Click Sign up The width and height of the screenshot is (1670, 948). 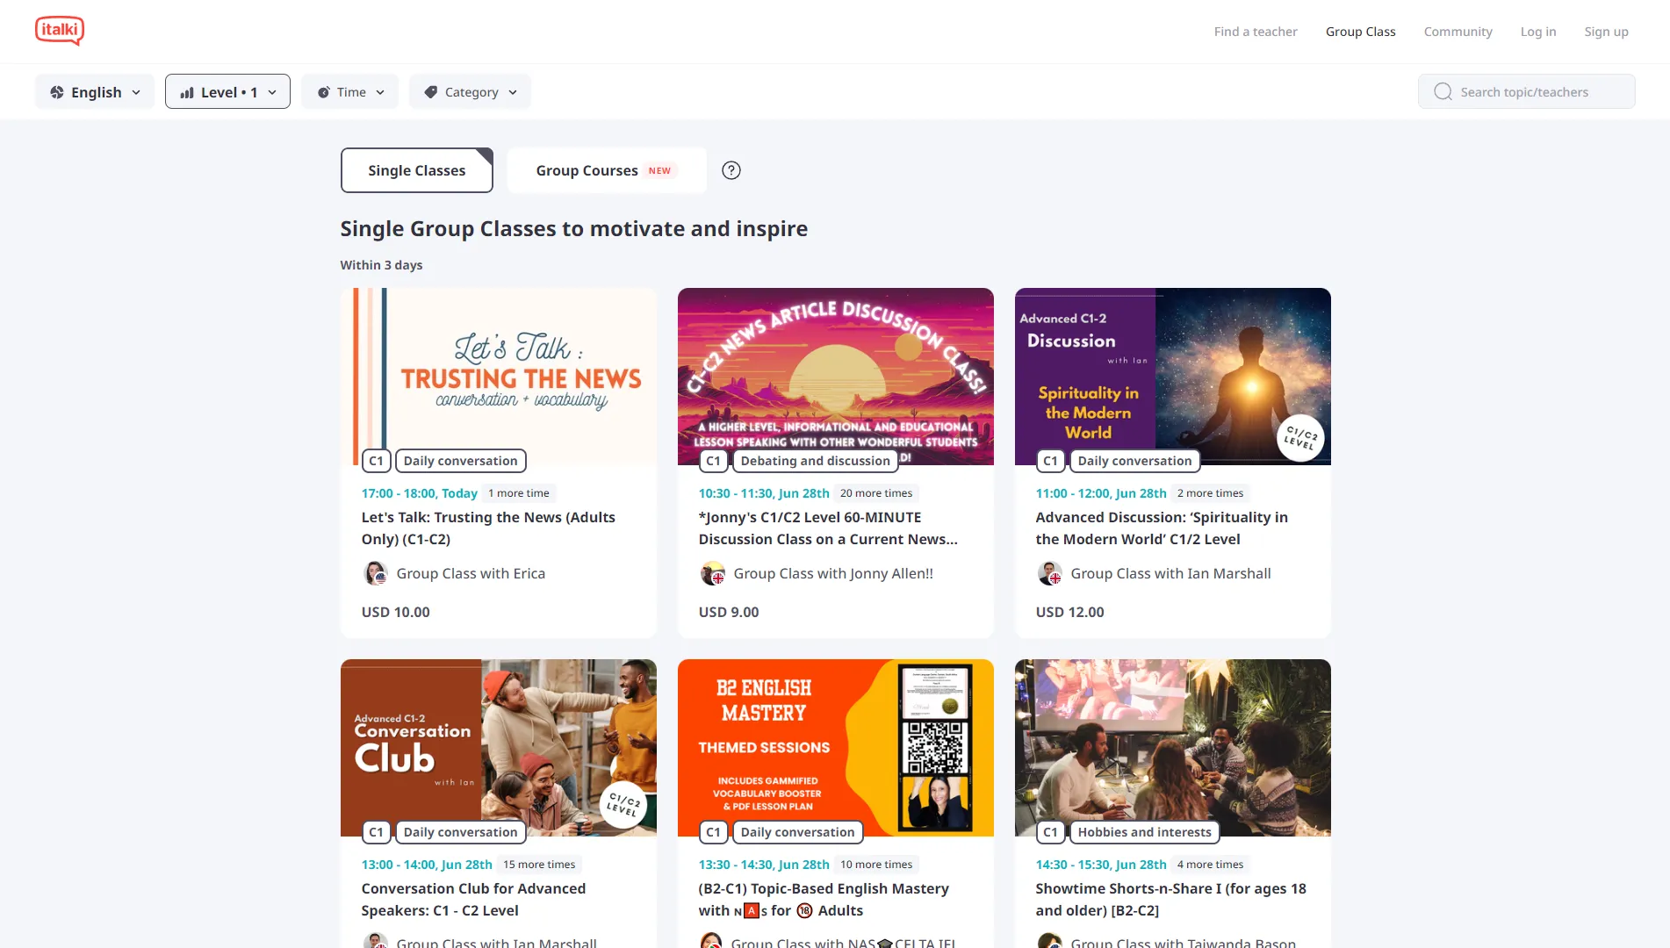tap(1607, 32)
